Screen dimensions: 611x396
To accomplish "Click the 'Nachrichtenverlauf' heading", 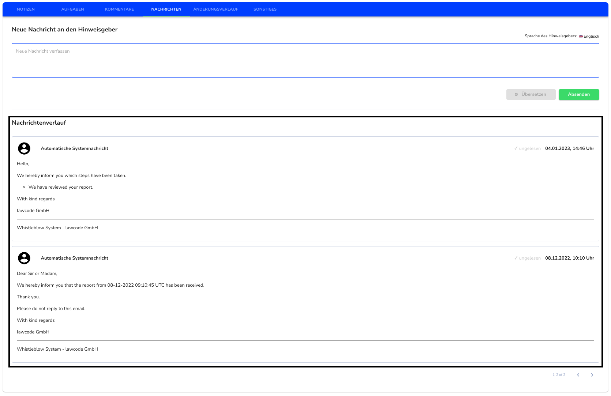I will pyautogui.click(x=39, y=123).
